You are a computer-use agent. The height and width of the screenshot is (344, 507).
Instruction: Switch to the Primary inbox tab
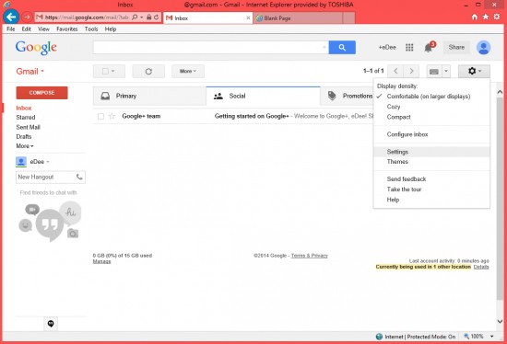149,96
